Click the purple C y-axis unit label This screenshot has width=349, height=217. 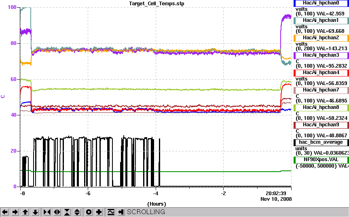pyautogui.click(x=3, y=97)
